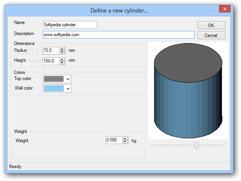Screen dimensions: 241x181
Task: Increase the Weight using up arrow
Action: point(125,139)
